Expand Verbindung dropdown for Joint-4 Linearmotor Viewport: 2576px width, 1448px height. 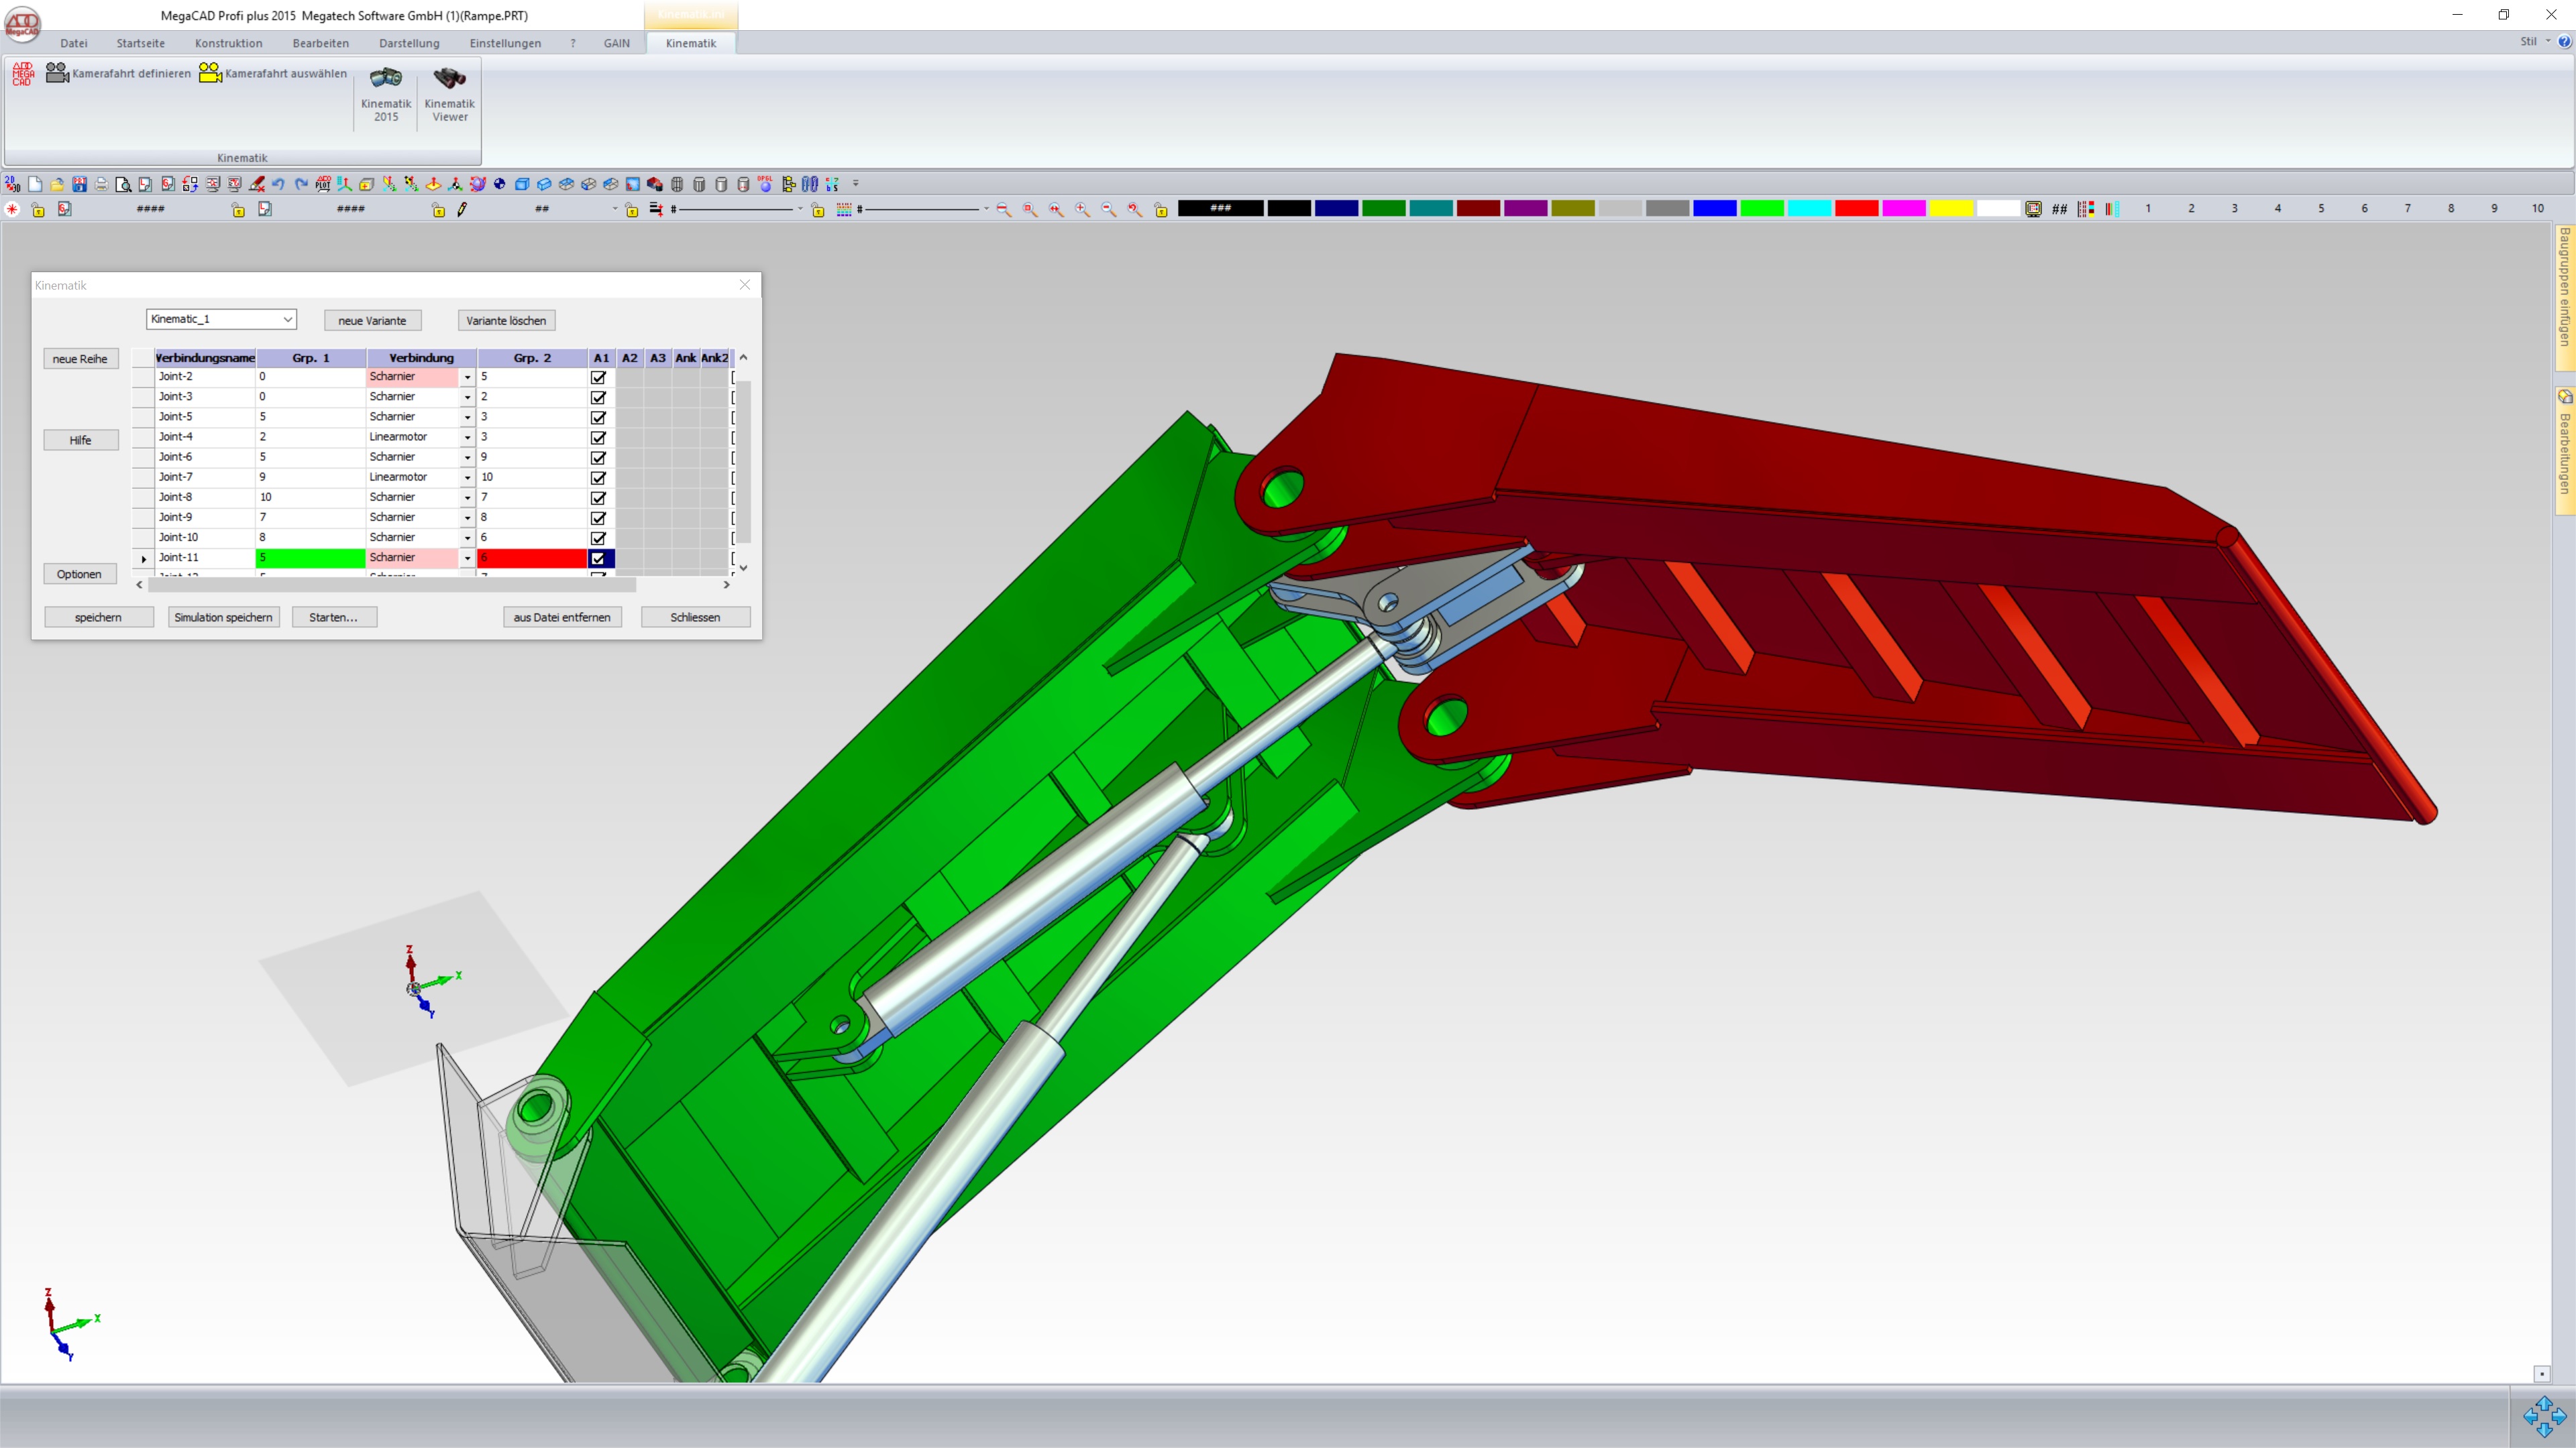tap(467, 436)
